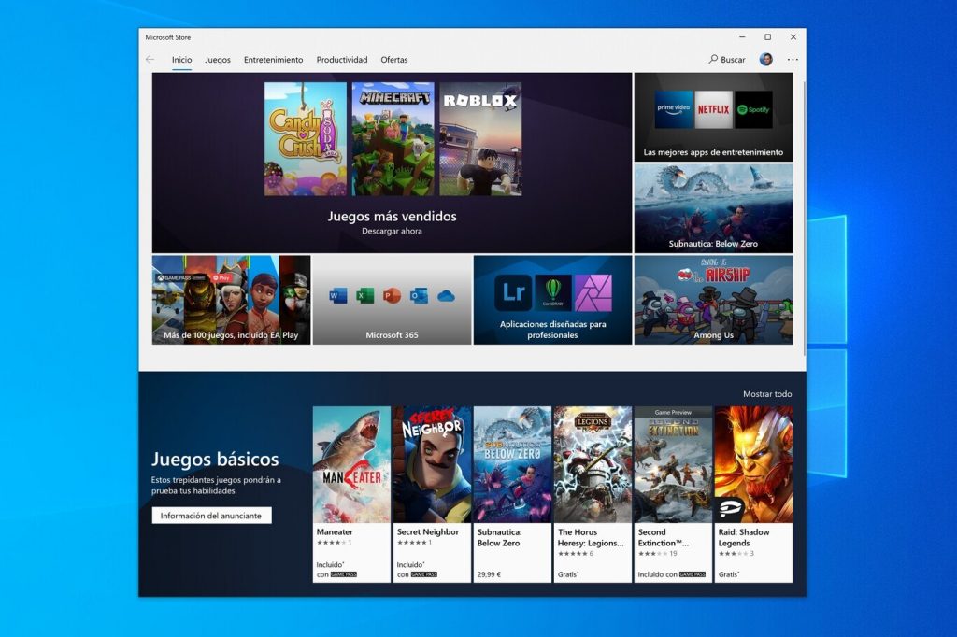The width and height of the screenshot is (957, 637).
Task: Go to the Productividad tab
Action: tap(342, 60)
